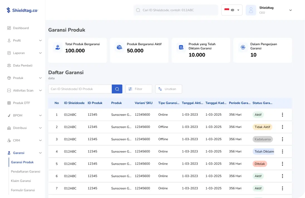305x198 pixels.
Task: Click the Shieldtag.co logo
Action: [x=22, y=10]
